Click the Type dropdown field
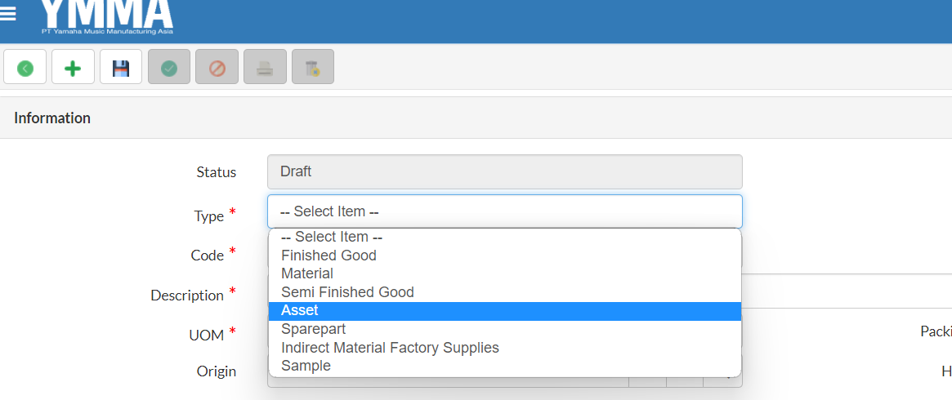Viewport: 952px width, 400px height. 504,211
